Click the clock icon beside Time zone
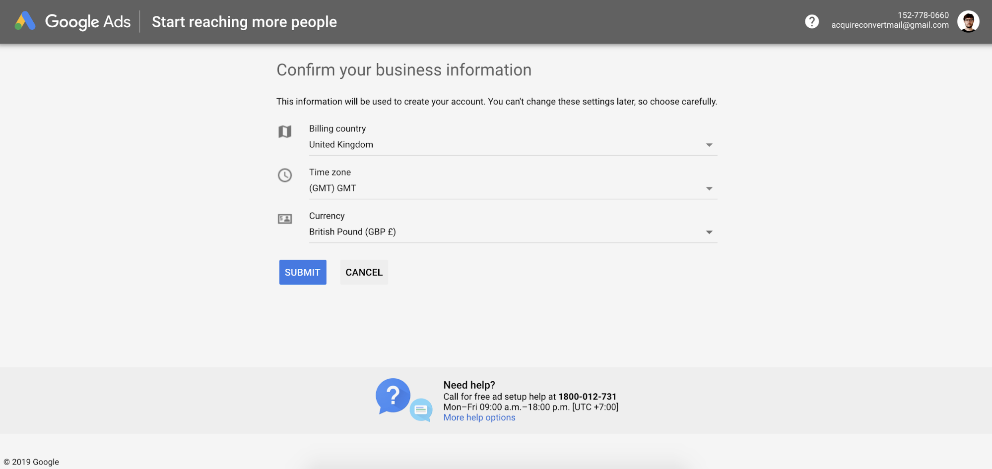Viewport: 992px width, 469px height. [x=285, y=175]
